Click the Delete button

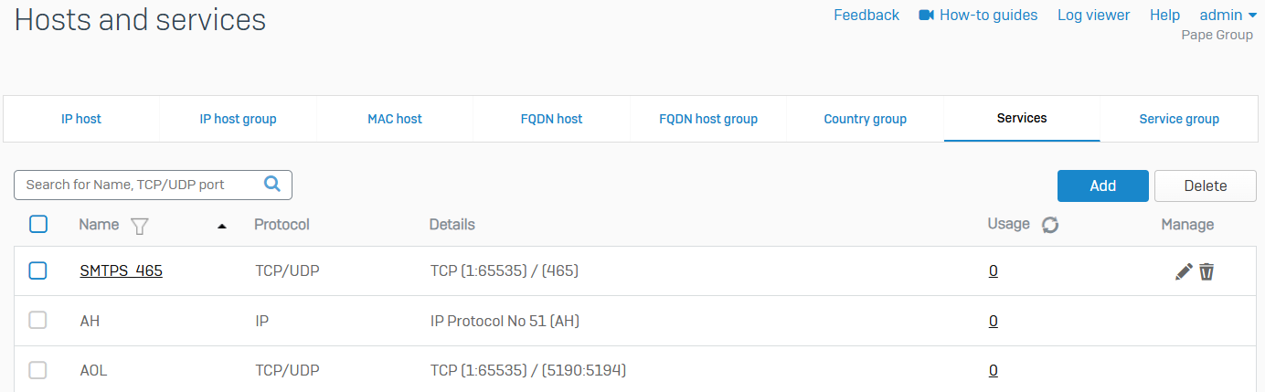pos(1205,185)
